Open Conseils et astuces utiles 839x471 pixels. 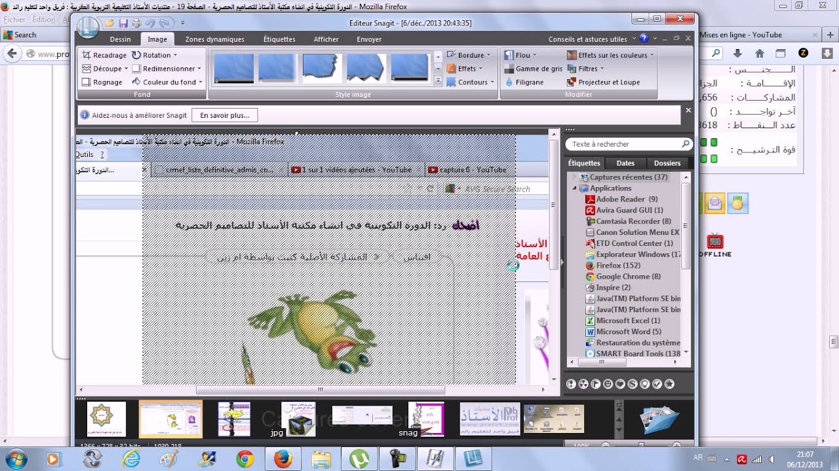pyautogui.click(x=591, y=39)
